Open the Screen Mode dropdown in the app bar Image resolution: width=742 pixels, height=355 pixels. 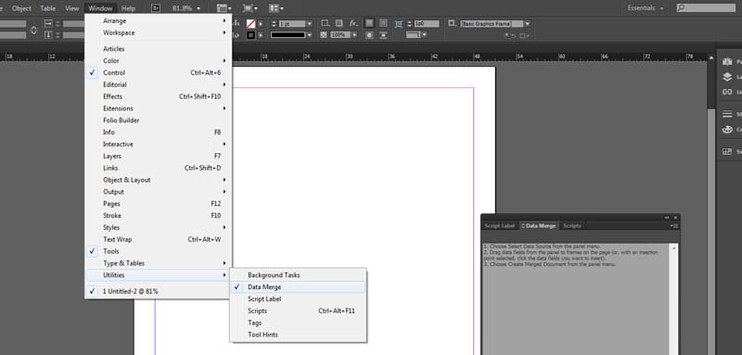click(x=249, y=8)
